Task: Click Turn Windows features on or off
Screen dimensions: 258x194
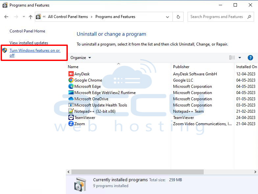Action: pyautogui.click(x=35, y=53)
